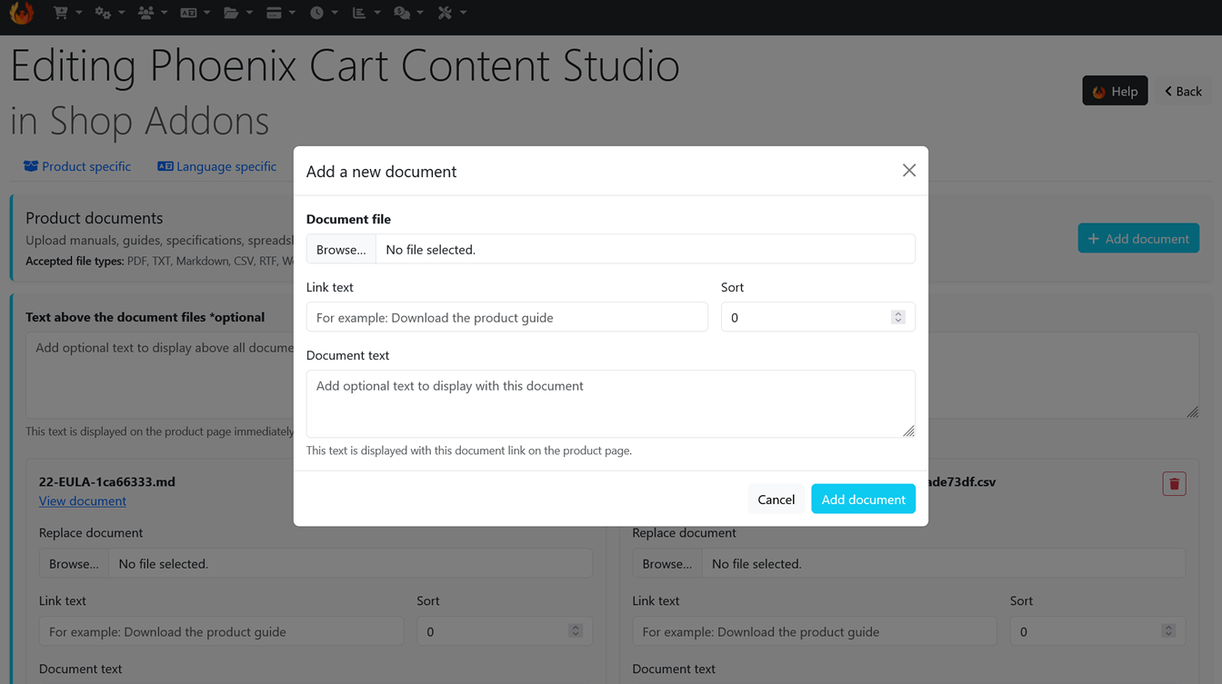
Task: Click Browse under EULA Replace document
Action: coord(74,563)
